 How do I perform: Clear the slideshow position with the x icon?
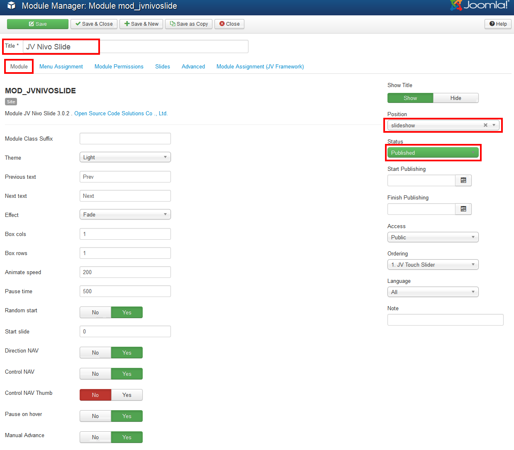(485, 125)
